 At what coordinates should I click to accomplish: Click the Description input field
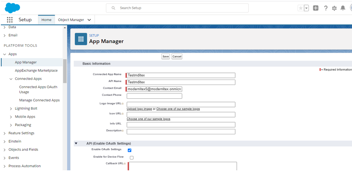(181, 131)
